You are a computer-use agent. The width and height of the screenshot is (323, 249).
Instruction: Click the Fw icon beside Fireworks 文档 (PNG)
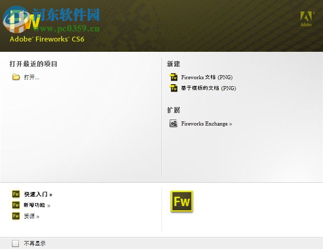pyautogui.click(x=173, y=77)
